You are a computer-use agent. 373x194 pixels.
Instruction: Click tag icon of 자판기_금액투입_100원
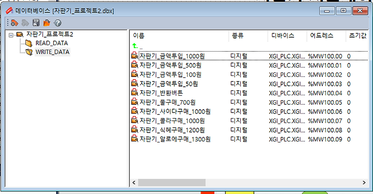[135, 74]
